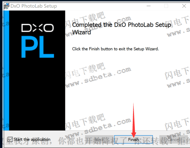Click the blue vertical stripe on the banner
Viewport: 190px width, 148px height.
coord(6,70)
